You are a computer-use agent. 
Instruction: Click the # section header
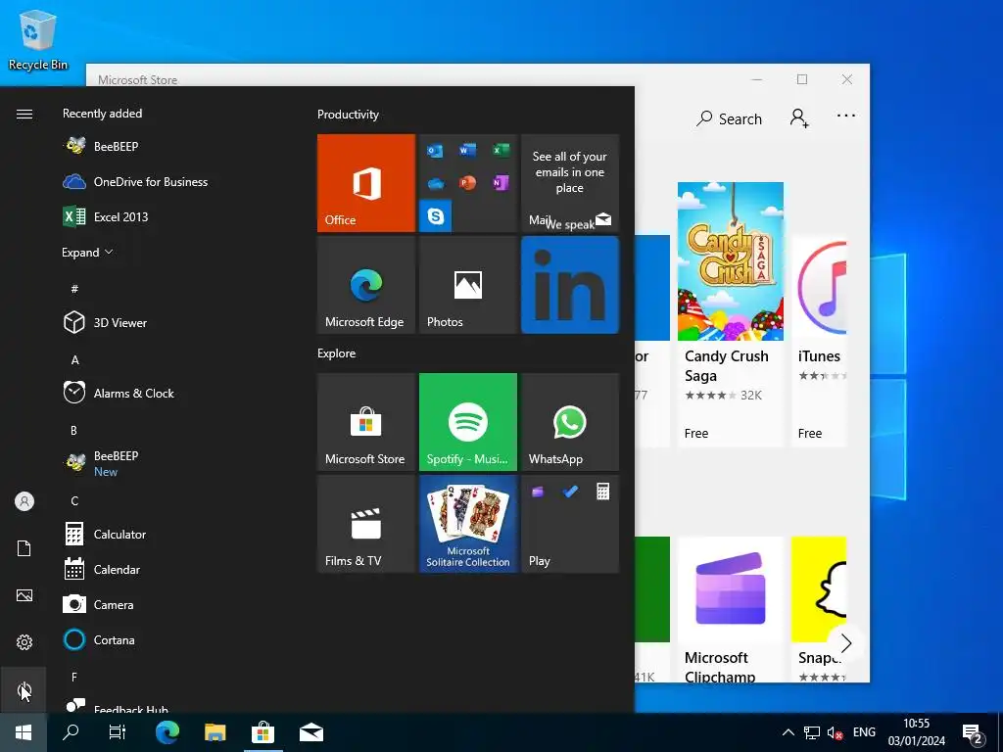point(74,289)
